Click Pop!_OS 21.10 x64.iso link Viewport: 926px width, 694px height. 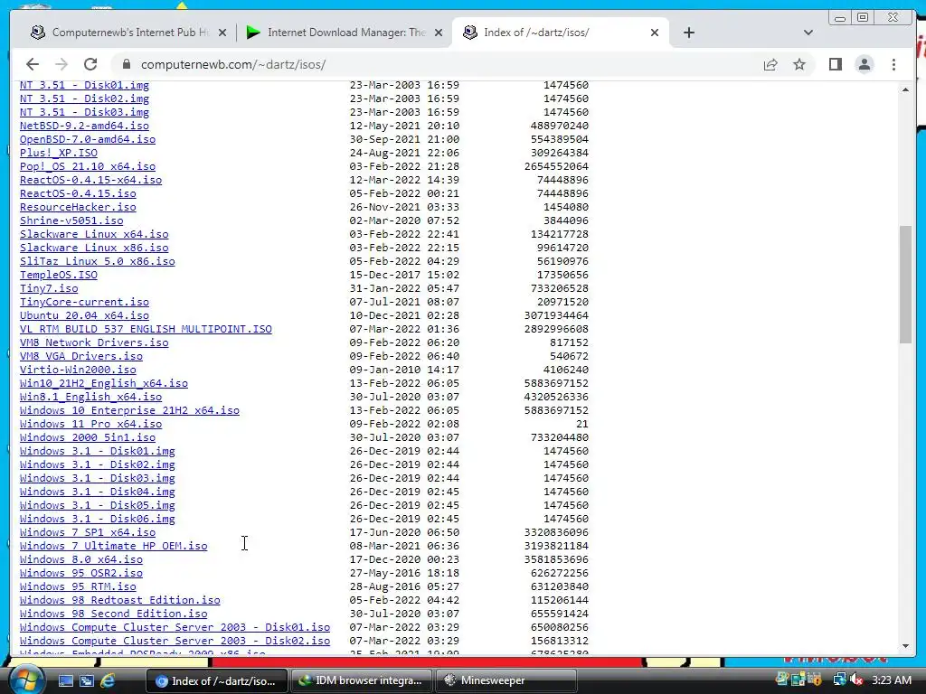(x=88, y=166)
